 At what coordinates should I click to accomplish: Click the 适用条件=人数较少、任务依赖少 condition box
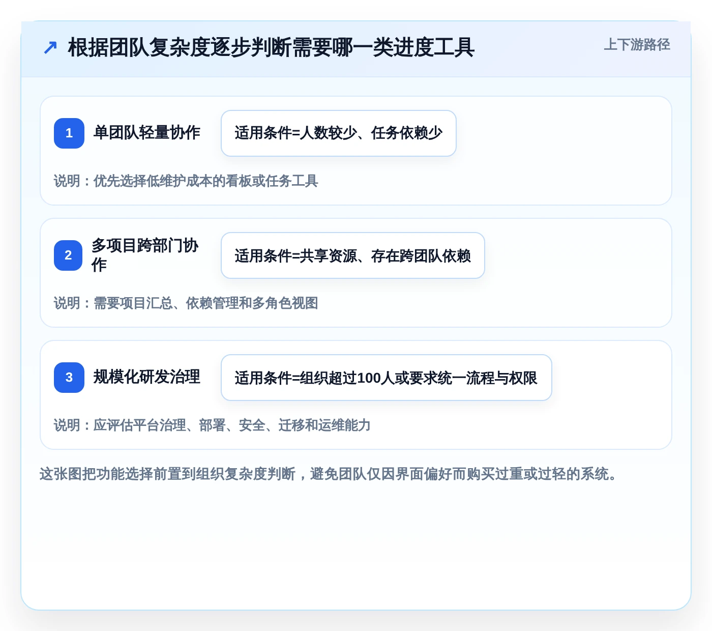[x=339, y=133]
